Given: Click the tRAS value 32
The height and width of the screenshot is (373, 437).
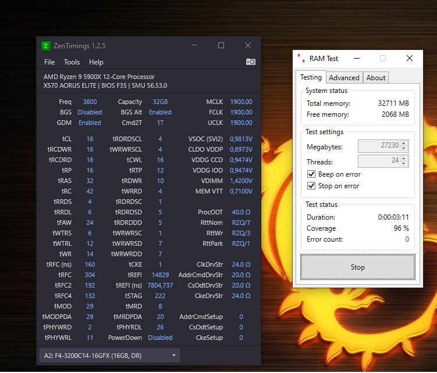Looking at the screenshot, I should [90, 181].
